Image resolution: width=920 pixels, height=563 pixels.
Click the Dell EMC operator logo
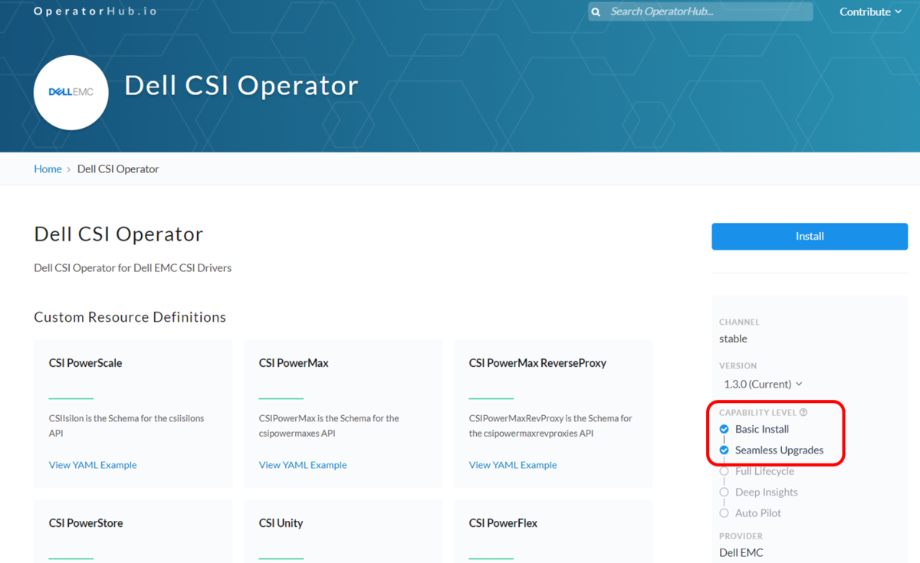(71, 92)
